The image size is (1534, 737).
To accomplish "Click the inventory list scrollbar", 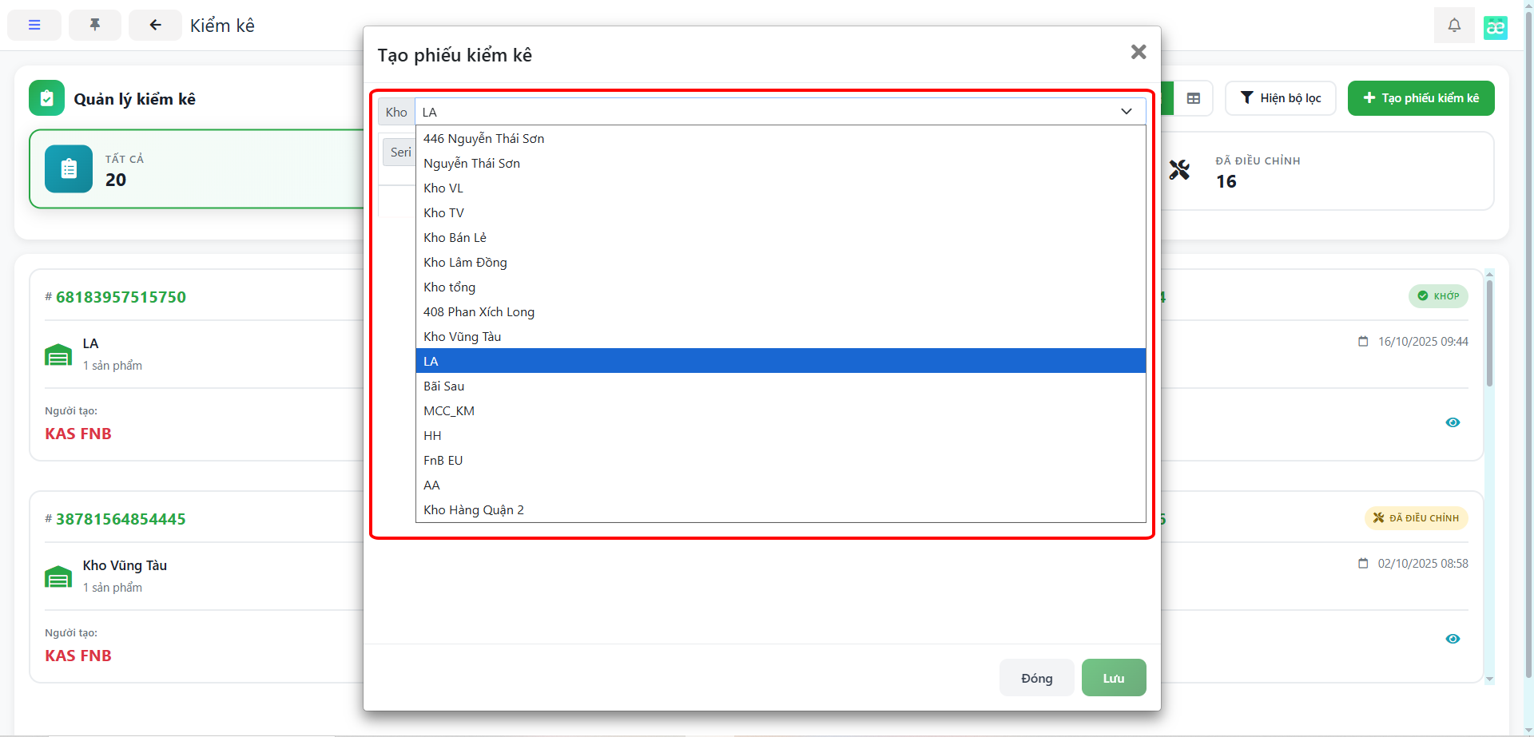I will click(x=1489, y=335).
